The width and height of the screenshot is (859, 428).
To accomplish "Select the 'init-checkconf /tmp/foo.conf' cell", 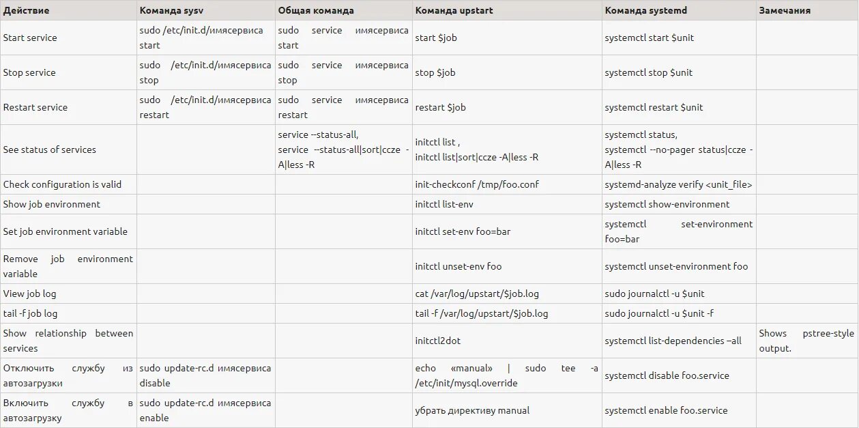I will tap(478, 184).
